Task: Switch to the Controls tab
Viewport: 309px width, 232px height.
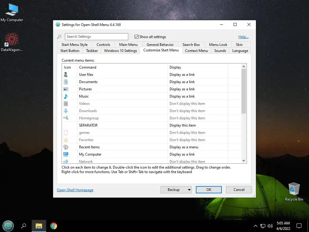Action: click(103, 45)
